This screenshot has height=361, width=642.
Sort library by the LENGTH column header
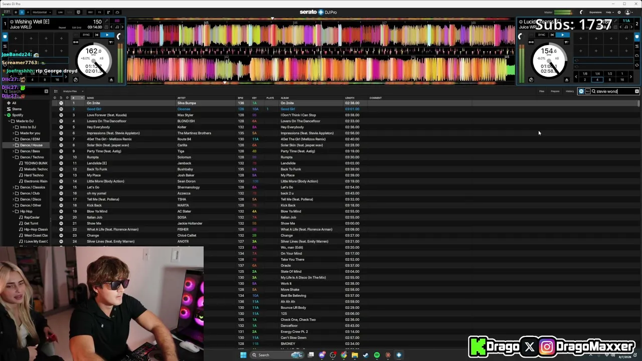tap(350, 98)
